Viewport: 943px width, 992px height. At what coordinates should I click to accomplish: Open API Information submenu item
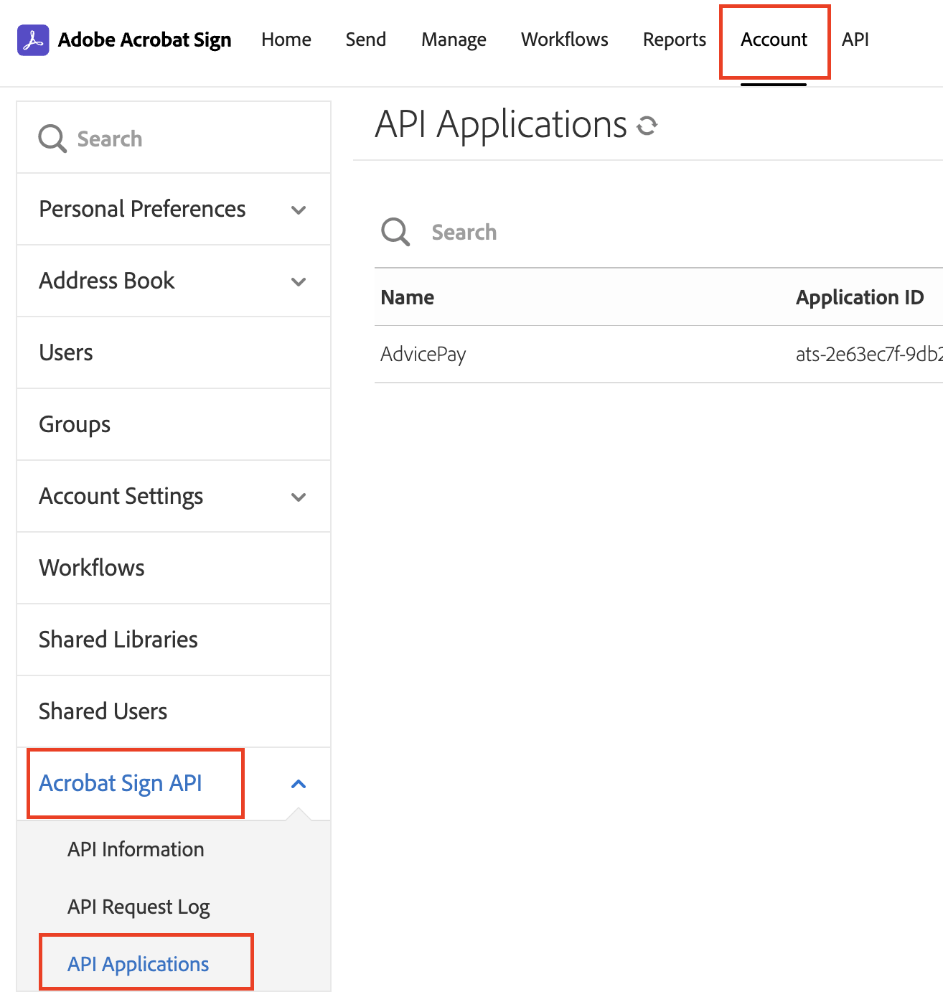coord(136,849)
